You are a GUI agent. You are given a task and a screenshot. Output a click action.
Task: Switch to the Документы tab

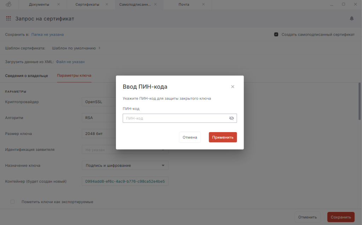tap(39, 4)
